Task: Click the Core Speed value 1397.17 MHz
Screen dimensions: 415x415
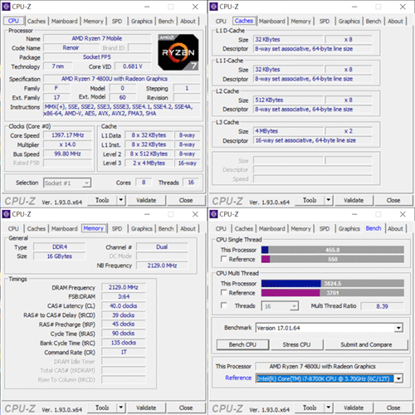Action: click(67, 135)
